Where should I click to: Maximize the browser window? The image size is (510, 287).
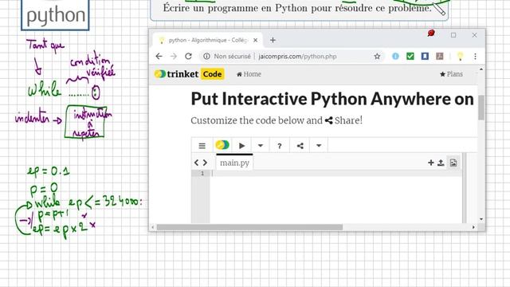pos(453,35)
